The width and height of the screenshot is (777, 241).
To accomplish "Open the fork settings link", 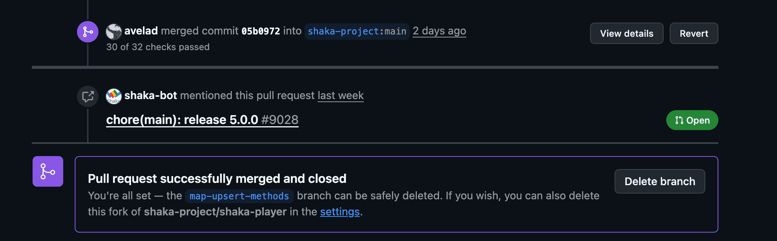I will point(340,212).
